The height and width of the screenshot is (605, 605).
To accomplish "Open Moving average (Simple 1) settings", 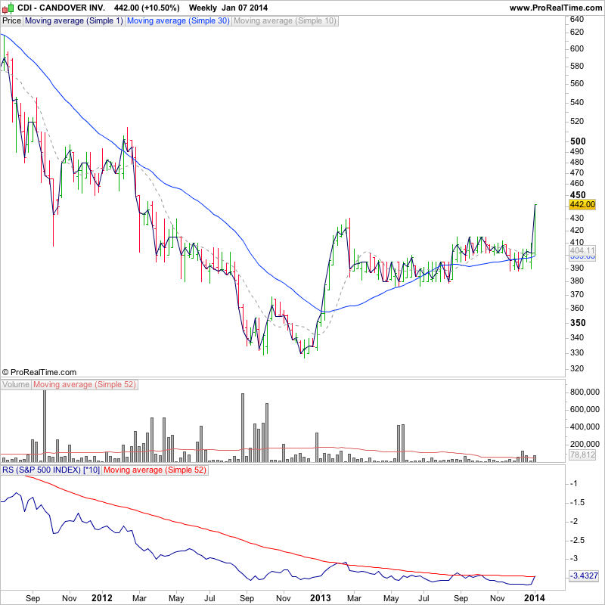I will pyautogui.click(x=73, y=21).
